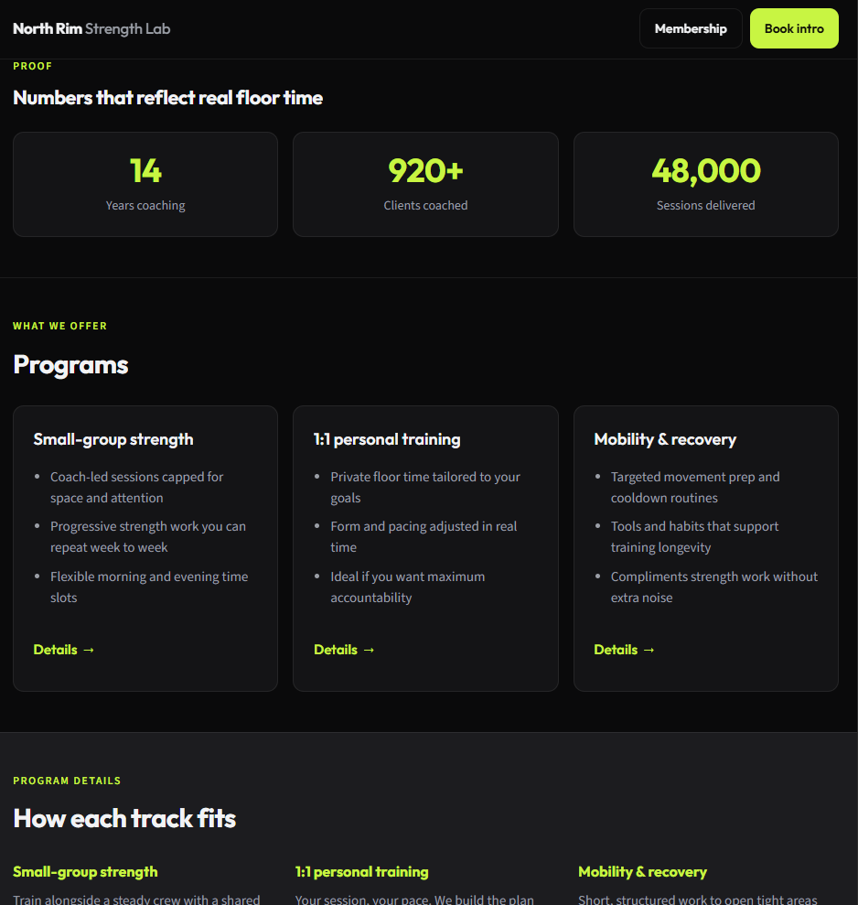
Task: Click the Book intro button
Action: coord(793,28)
